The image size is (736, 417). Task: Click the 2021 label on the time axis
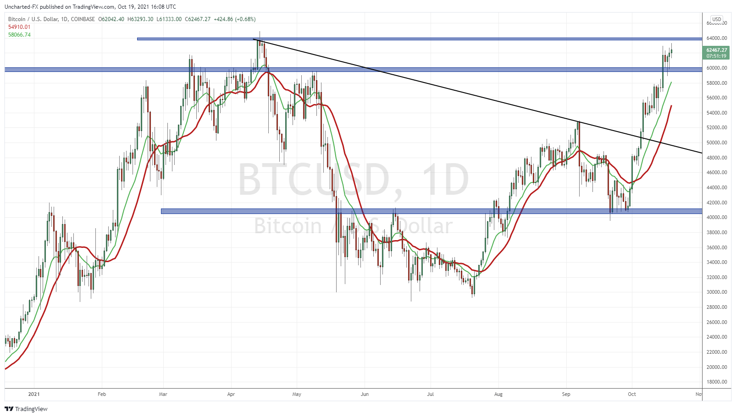point(34,394)
